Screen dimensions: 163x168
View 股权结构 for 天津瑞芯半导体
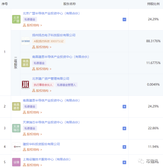[32, 134]
